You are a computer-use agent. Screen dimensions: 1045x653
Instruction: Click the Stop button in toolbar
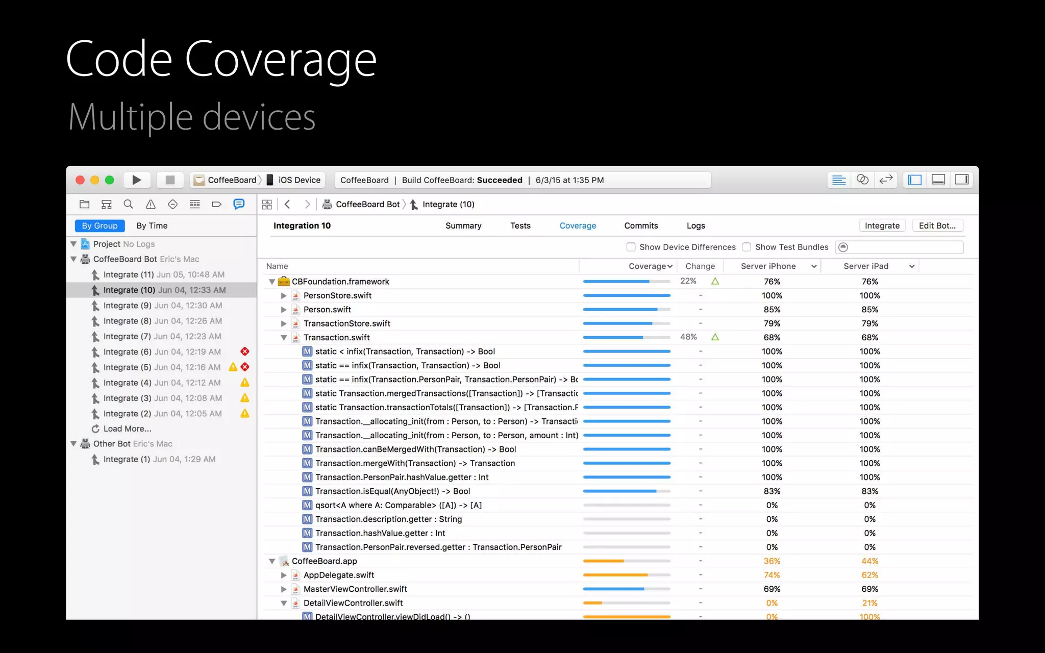click(x=170, y=180)
